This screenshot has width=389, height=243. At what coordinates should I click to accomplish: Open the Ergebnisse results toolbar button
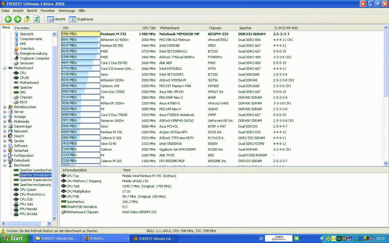(81, 19)
